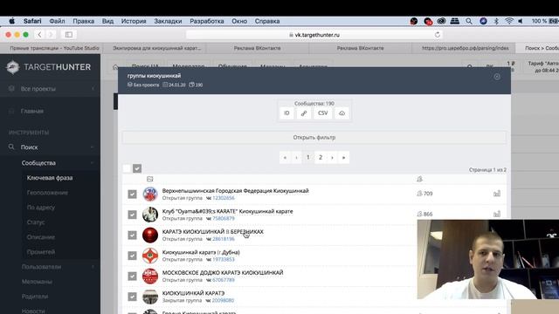Image resolution: width=559 pixels, height=314 pixels.
Task: Jump to first page with double arrow
Action: coord(285,157)
